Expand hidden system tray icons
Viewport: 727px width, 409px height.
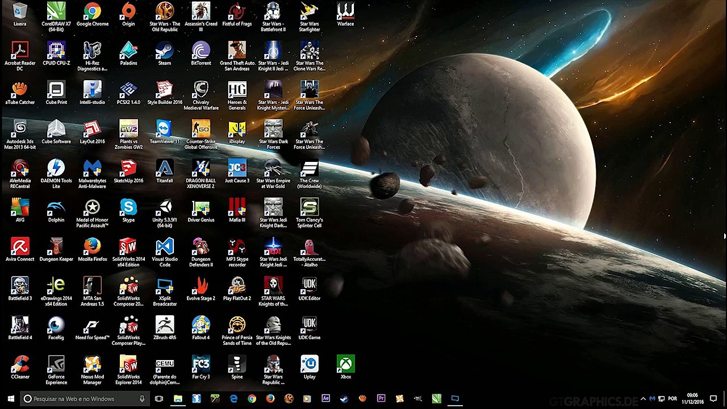tap(643, 399)
